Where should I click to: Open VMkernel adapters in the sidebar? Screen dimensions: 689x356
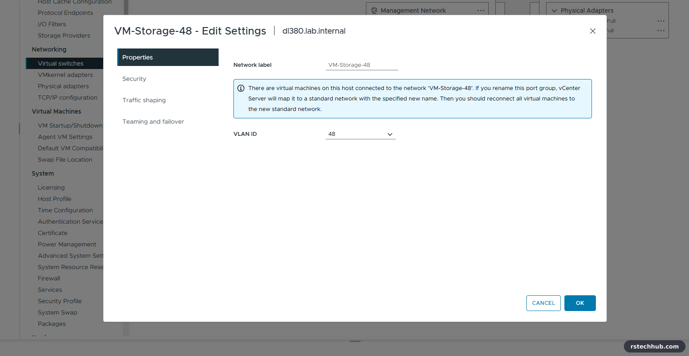tap(65, 75)
